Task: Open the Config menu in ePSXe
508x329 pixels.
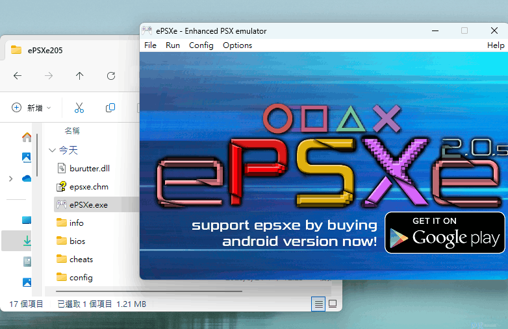Action: coord(201,45)
